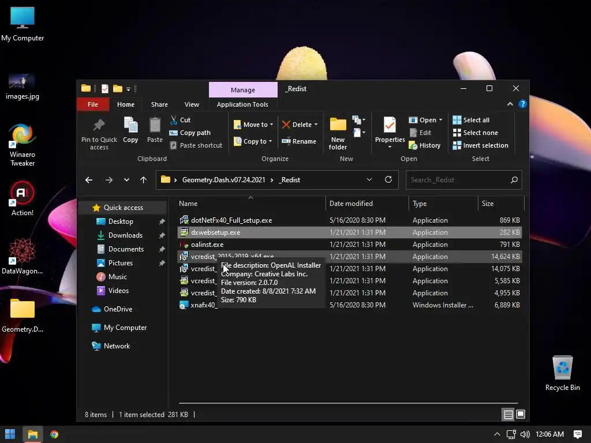Open recent locations dropdown
The width and height of the screenshot is (591, 443).
click(x=126, y=180)
